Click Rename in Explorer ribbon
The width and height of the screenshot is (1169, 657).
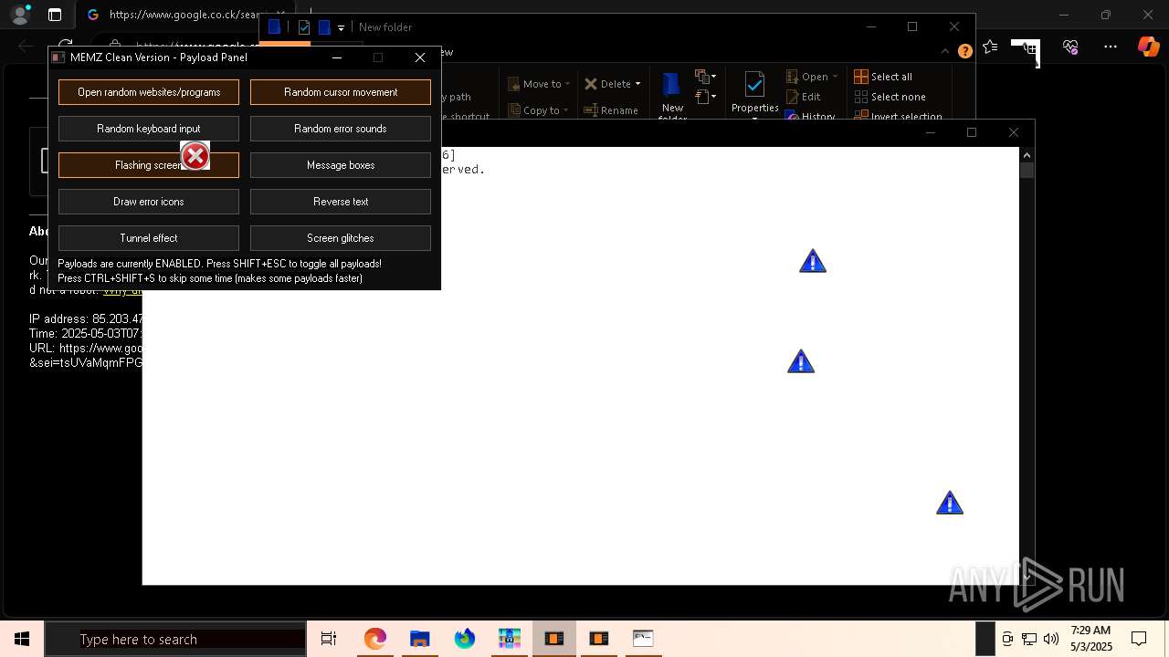[x=611, y=110]
